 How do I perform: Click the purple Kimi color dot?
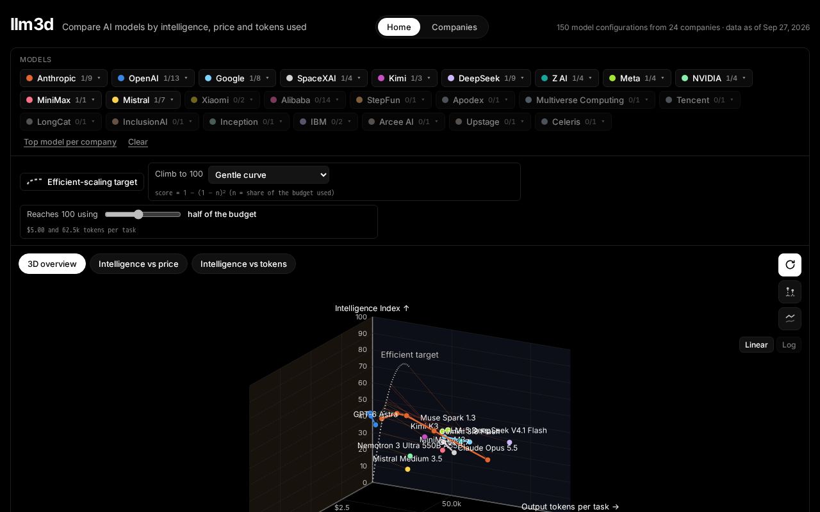pos(381,78)
